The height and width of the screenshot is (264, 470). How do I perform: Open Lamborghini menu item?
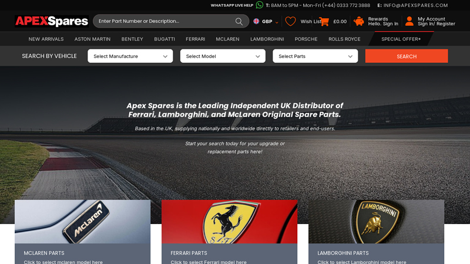pyautogui.click(x=267, y=39)
